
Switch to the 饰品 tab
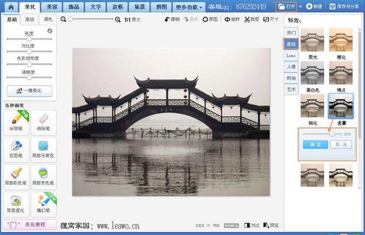point(74,7)
